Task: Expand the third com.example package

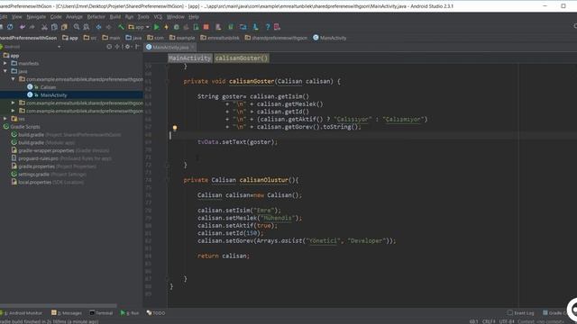Action: pyautogui.click(x=14, y=111)
